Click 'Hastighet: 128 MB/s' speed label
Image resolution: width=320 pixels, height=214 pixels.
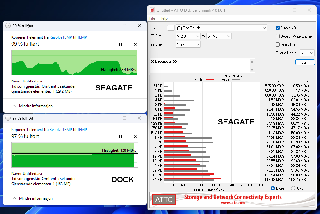coord(119,150)
